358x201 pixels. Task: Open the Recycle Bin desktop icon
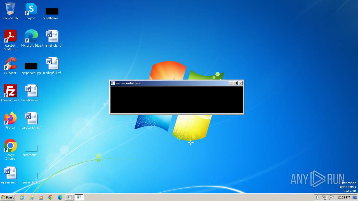(10, 11)
